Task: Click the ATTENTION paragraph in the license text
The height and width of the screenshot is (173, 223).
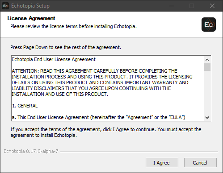Action: [102, 82]
